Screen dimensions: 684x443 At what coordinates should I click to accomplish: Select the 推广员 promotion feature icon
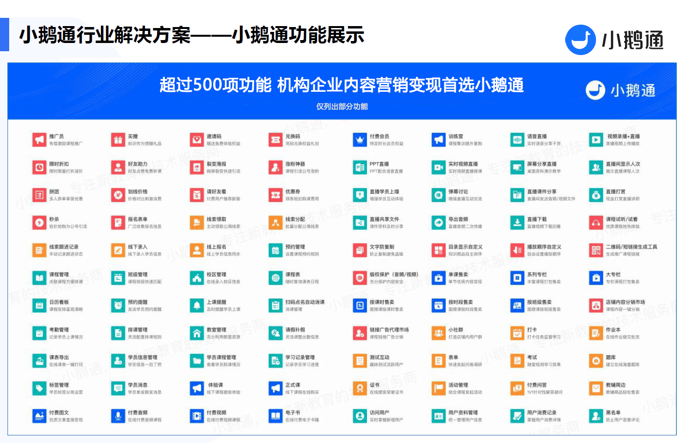(39, 139)
